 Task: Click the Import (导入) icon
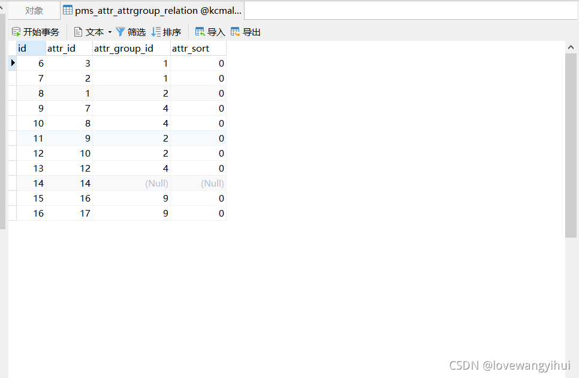tap(200, 32)
